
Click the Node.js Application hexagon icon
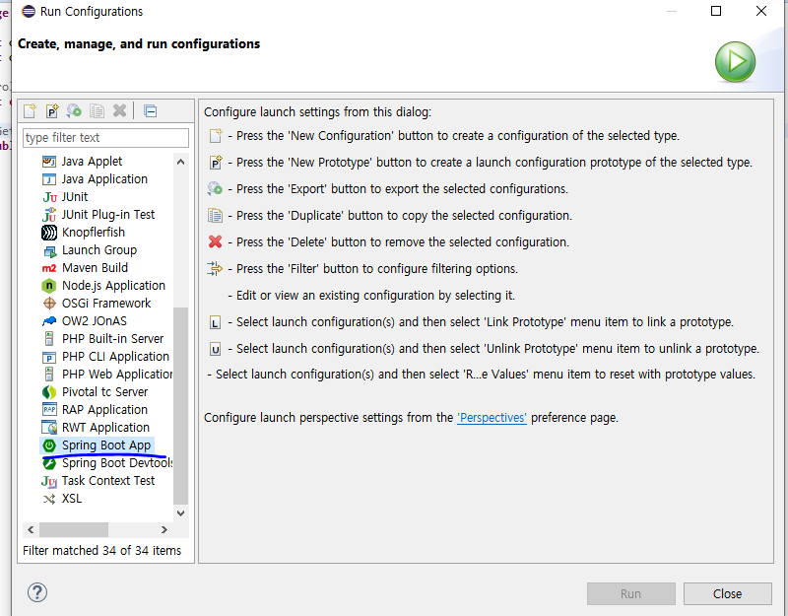(48, 286)
